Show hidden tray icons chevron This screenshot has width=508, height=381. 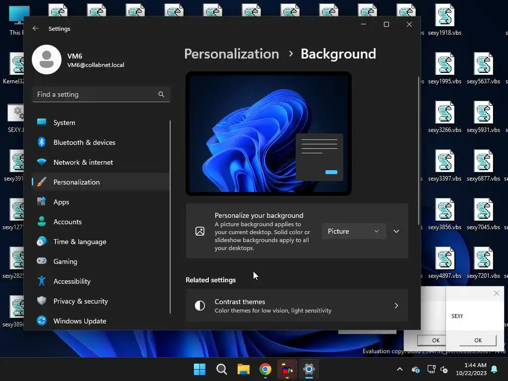(400, 369)
